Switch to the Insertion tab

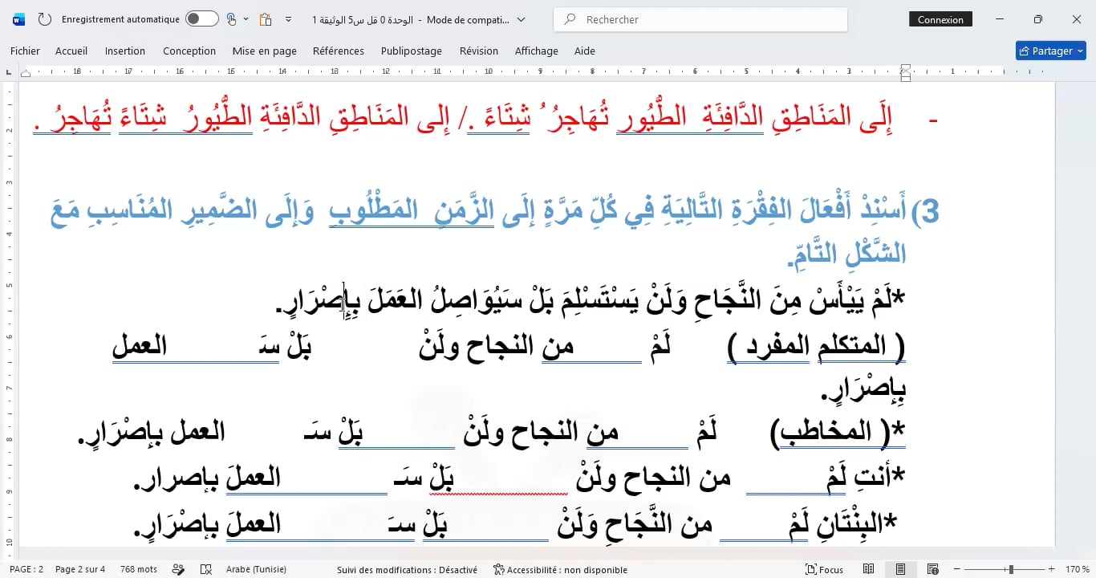125,51
